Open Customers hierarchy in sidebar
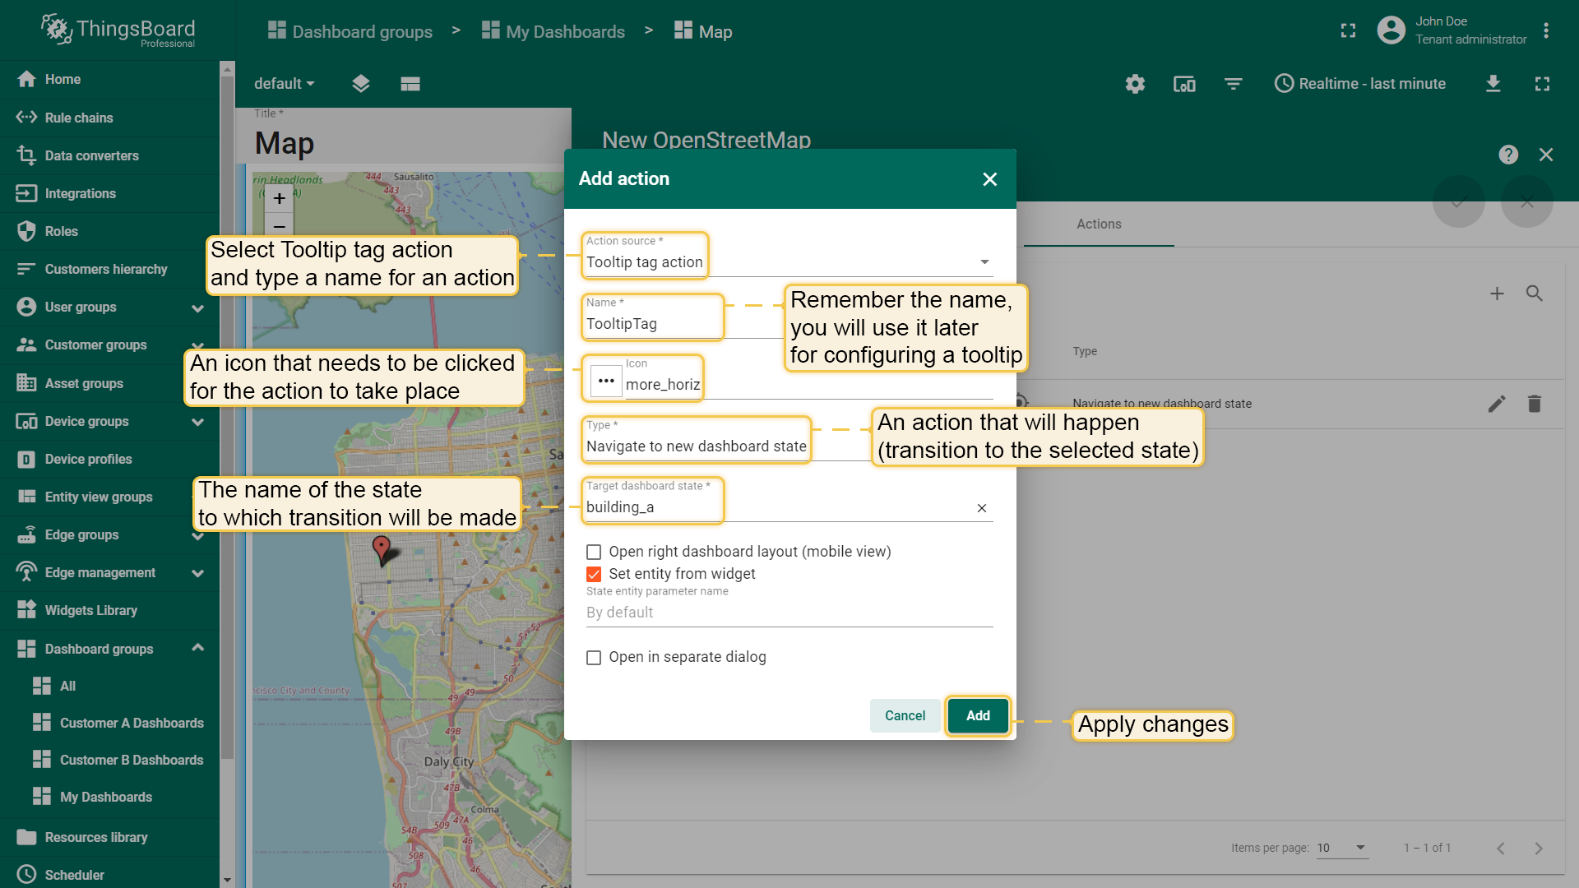Screen dimensions: 1579x888 (x=109, y=269)
